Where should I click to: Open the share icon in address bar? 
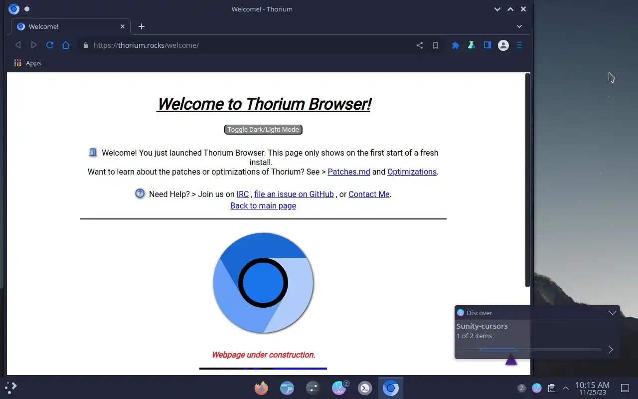point(420,45)
